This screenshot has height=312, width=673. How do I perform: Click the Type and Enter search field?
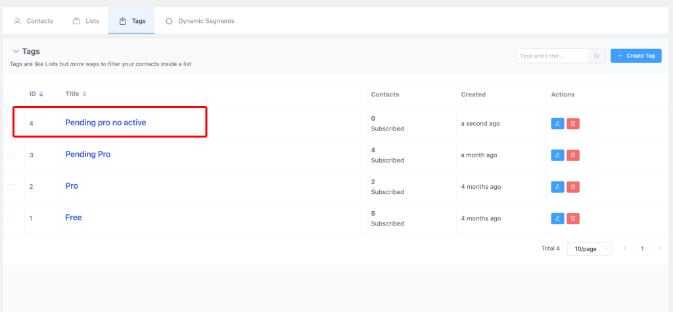click(552, 56)
